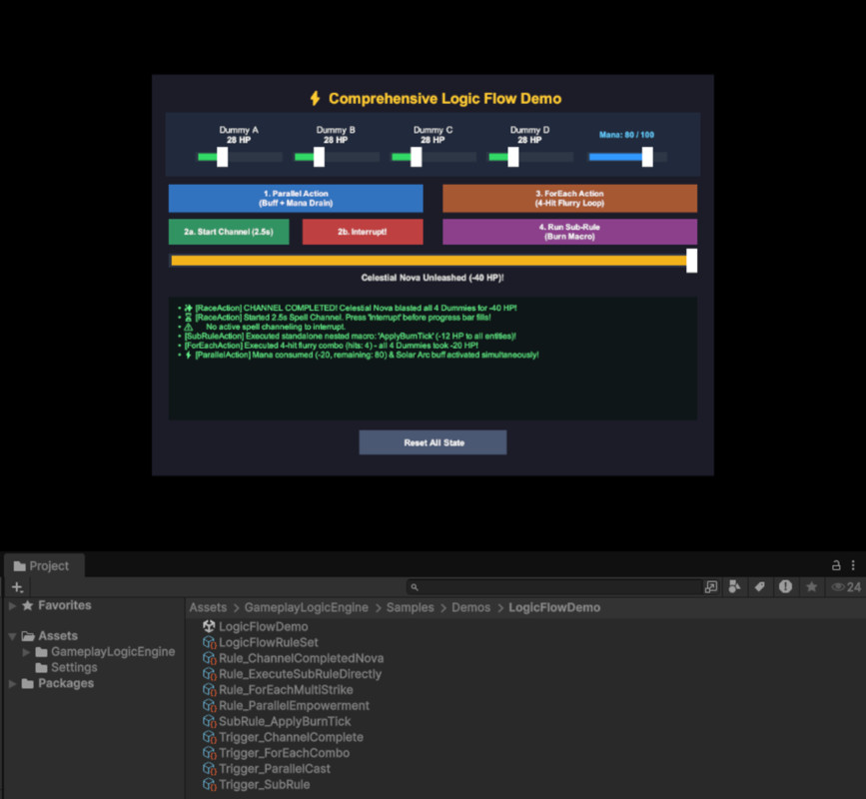Click the LogicFlowDemo scene asset icon
Screen dimensions: 866x799
(x=209, y=626)
